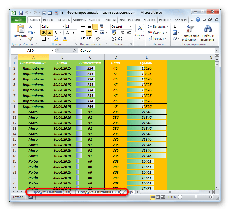This screenshot has height=211, width=230.
Task: Switch to Page Layout view button
Action: click(158, 197)
